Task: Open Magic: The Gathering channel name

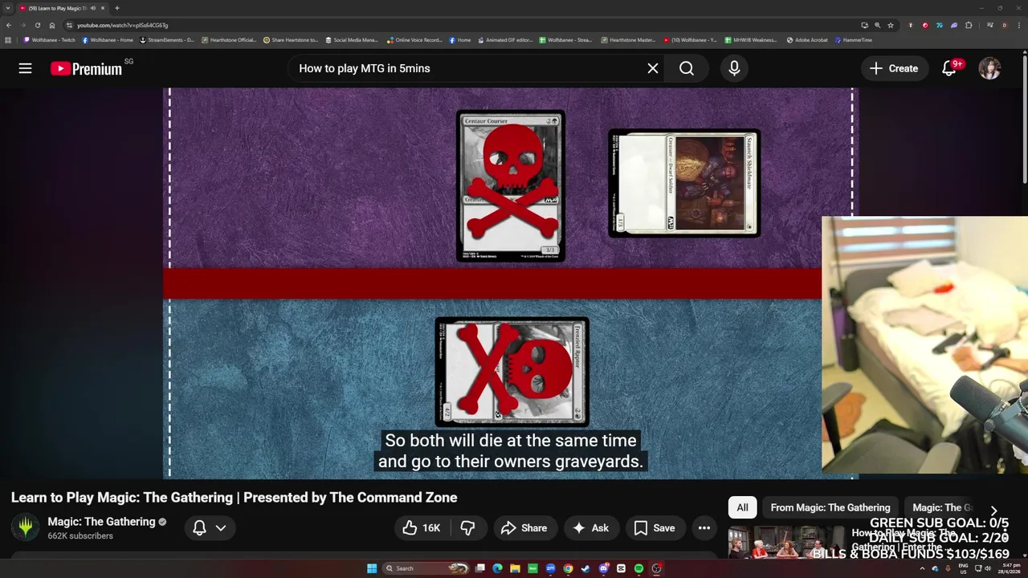Action: point(101,522)
